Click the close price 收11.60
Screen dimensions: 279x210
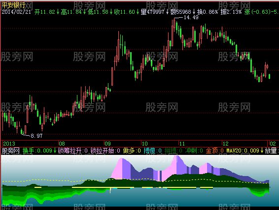click(124, 12)
